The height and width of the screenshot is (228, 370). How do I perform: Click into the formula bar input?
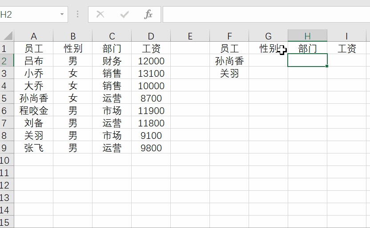coord(266,14)
